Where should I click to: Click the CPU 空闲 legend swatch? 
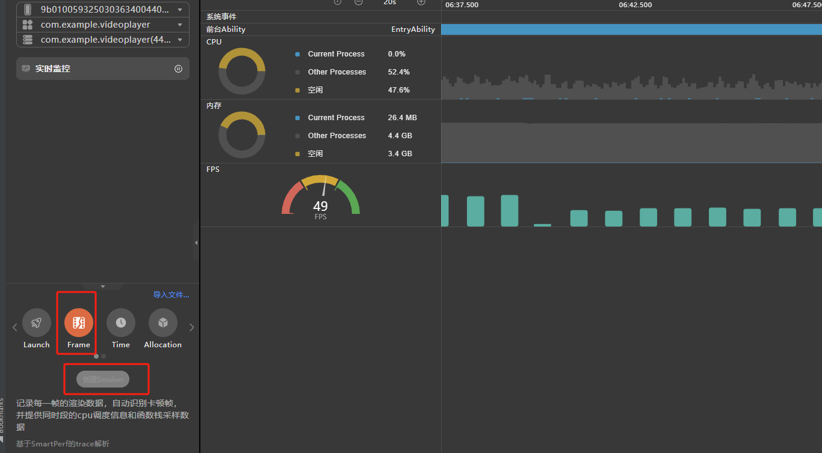pyautogui.click(x=297, y=90)
